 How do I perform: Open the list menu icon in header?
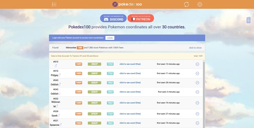[54, 4]
